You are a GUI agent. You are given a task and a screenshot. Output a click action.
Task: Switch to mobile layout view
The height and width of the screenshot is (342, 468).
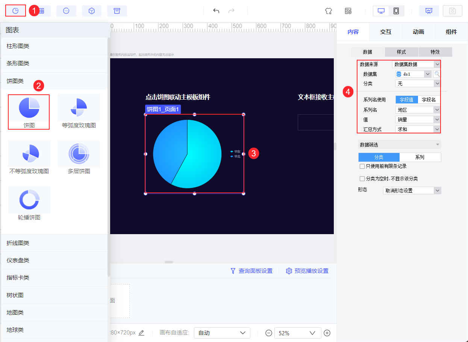pos(396,11)
